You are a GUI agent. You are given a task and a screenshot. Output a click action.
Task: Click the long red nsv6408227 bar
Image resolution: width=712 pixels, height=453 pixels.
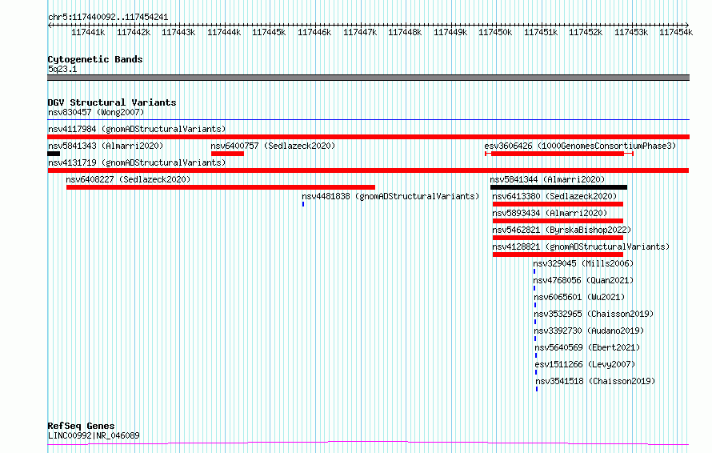coord(221,187)
